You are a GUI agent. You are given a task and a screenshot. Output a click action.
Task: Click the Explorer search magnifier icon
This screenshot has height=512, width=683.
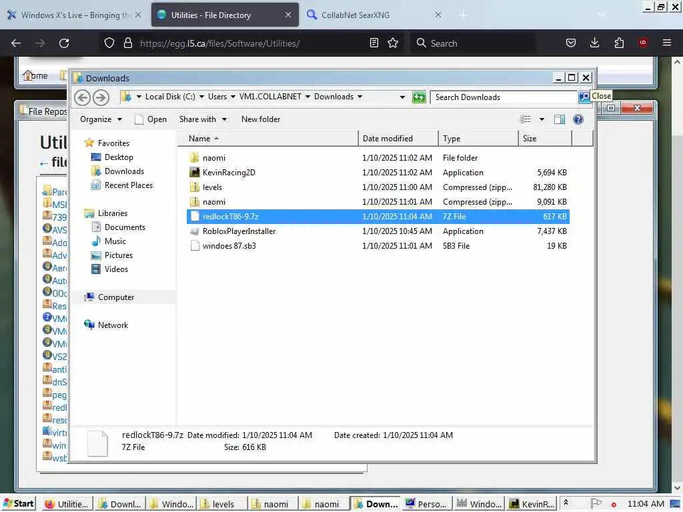pos(584,97)
